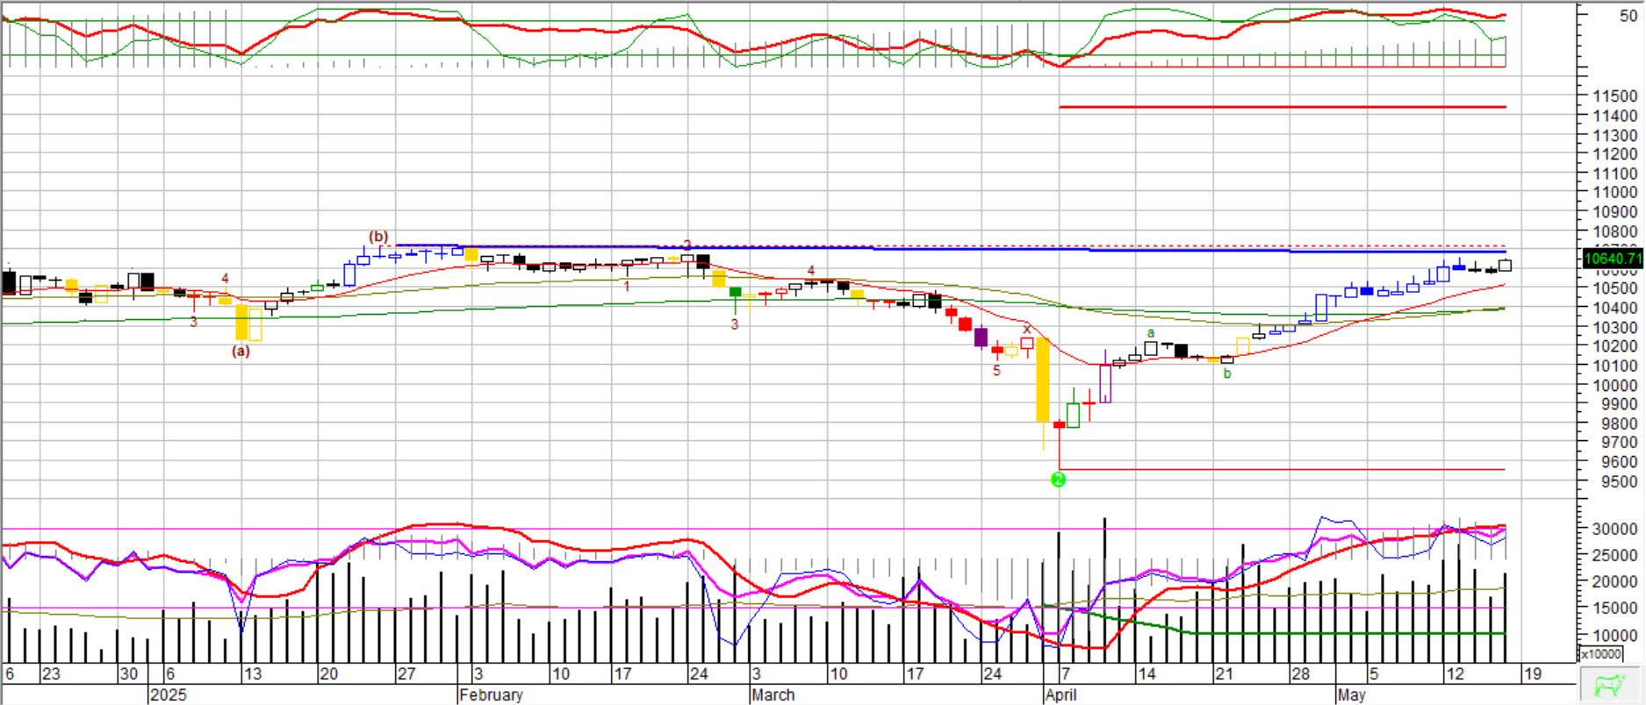This screenshot has height=705, width=1646.
Task: Click the x10000 volume scale label
Action: click(1601, 654)
